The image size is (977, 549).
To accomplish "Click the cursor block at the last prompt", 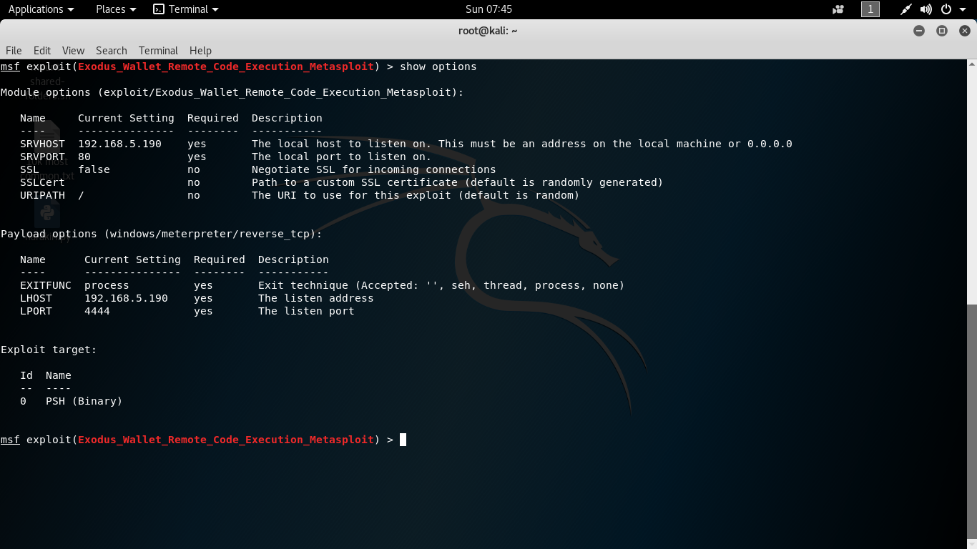I will tap(403, 440).
